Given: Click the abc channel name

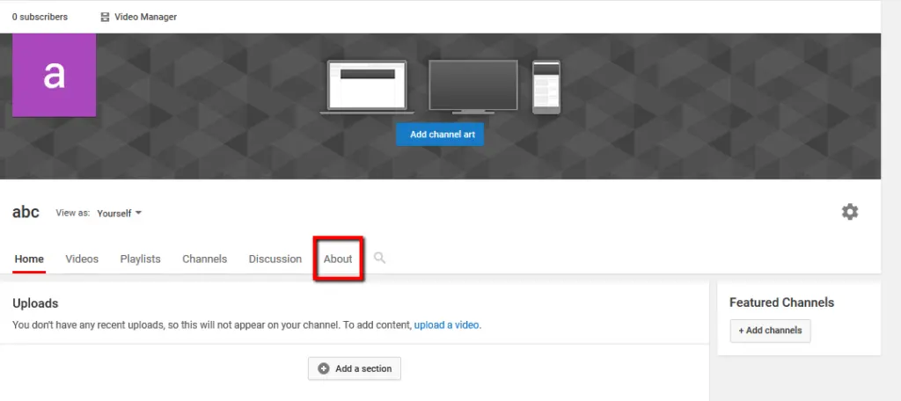Looking at the screenshot, I should [x=26, y=213].
